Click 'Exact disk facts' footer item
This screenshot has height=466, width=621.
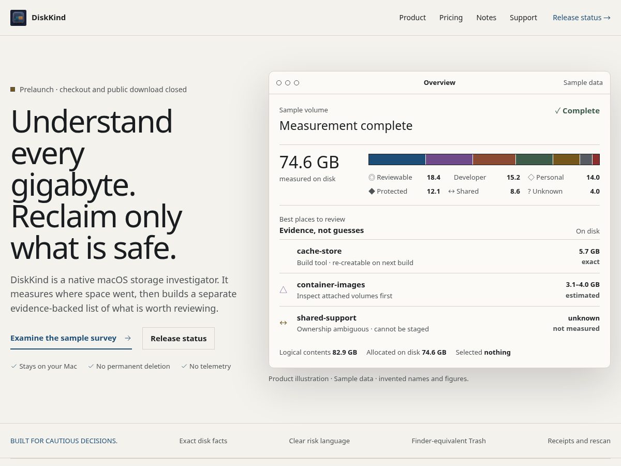coord(203,441)
